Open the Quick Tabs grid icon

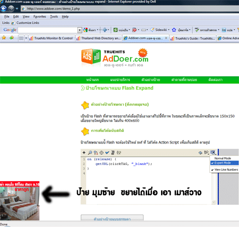[x=21, y=38]
